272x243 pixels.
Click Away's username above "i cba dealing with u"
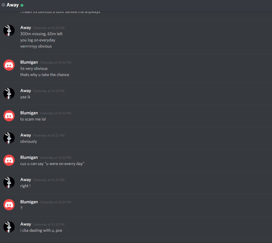(x=26, y=224)
